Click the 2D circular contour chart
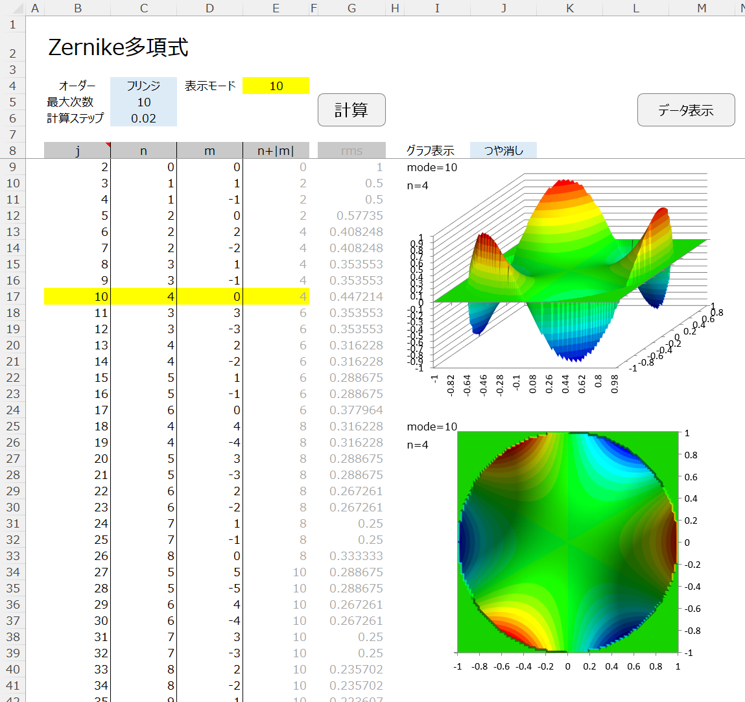 567,542
